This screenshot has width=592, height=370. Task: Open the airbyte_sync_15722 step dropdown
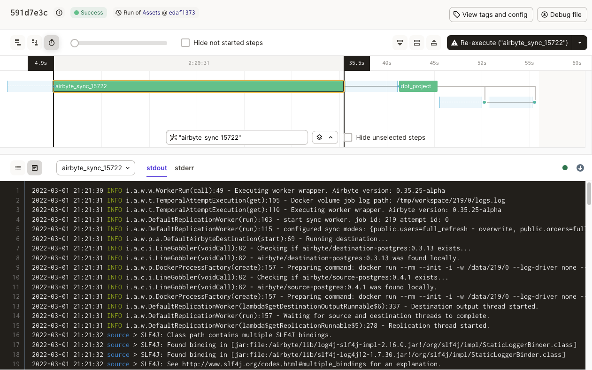coord(96,168)
